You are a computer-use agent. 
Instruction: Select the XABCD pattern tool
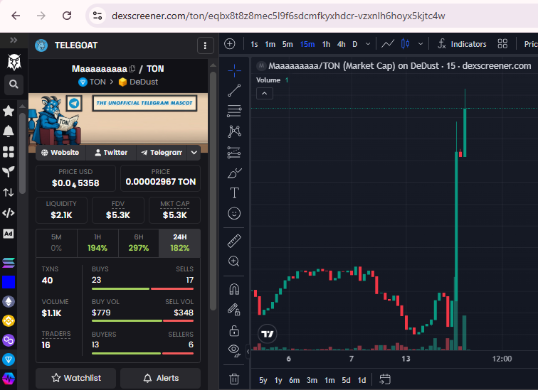click(x=234, y=131)
